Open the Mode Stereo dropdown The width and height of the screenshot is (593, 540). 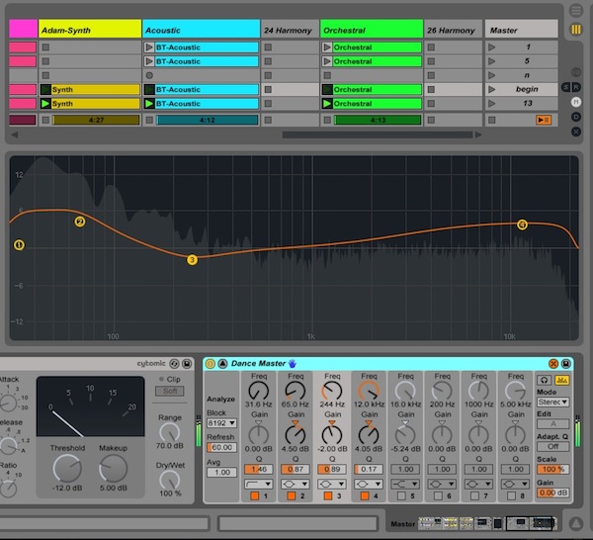(x=552, y=403)
